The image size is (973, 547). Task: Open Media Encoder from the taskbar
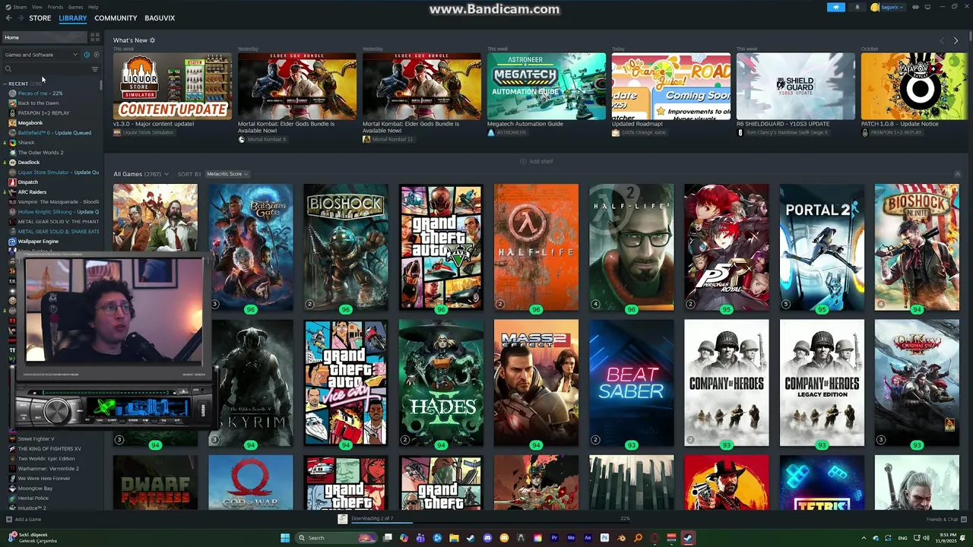571,538
